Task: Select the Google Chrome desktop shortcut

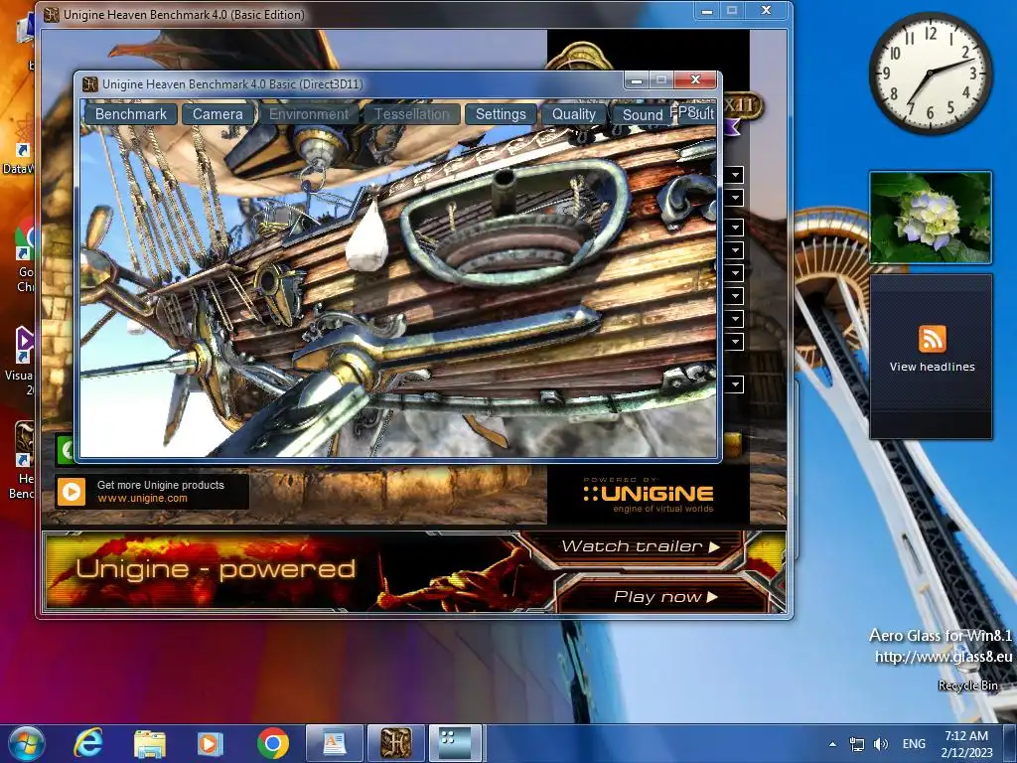Action: 25,256
